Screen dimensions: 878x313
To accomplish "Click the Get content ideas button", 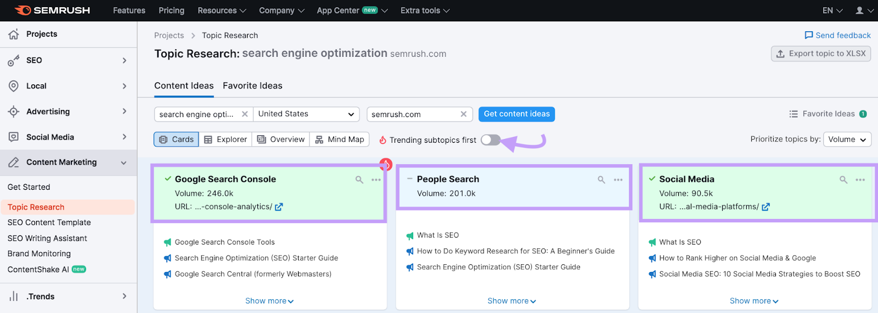I will coord(516,114).
